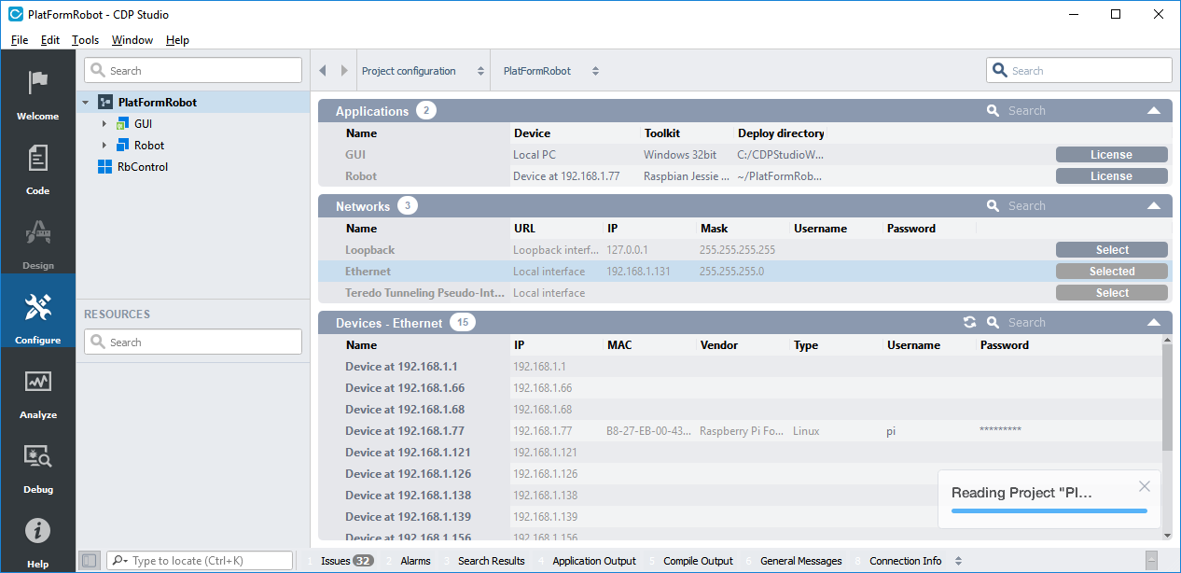This screenshot has height=573, width=1181.
Task: Click the Reading Project progress bar
Action: pyautogui.click(x=1049, y=510)
